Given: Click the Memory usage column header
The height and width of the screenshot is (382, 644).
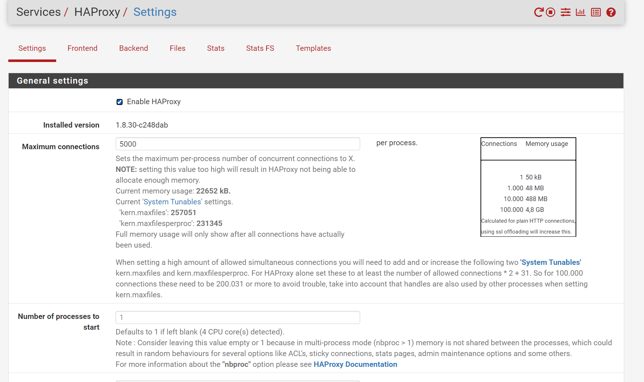Looking at the screenshot, I should (547, 144).
